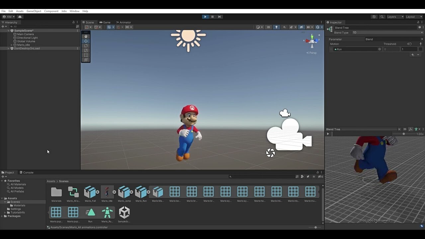Select the Run blend tree asset thumbnail
425x239 pixels.
click(90, 212)
